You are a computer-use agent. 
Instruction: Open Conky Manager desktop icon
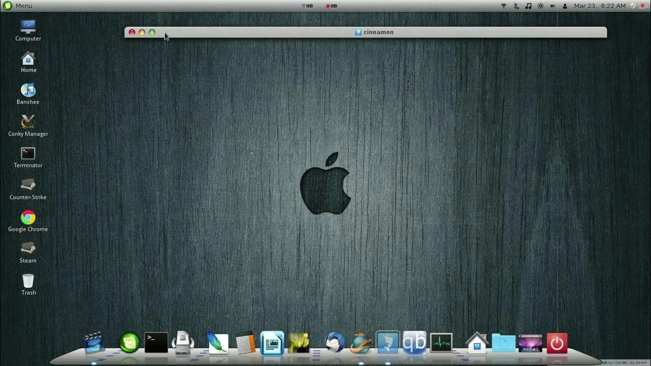[x=28, y=126]
